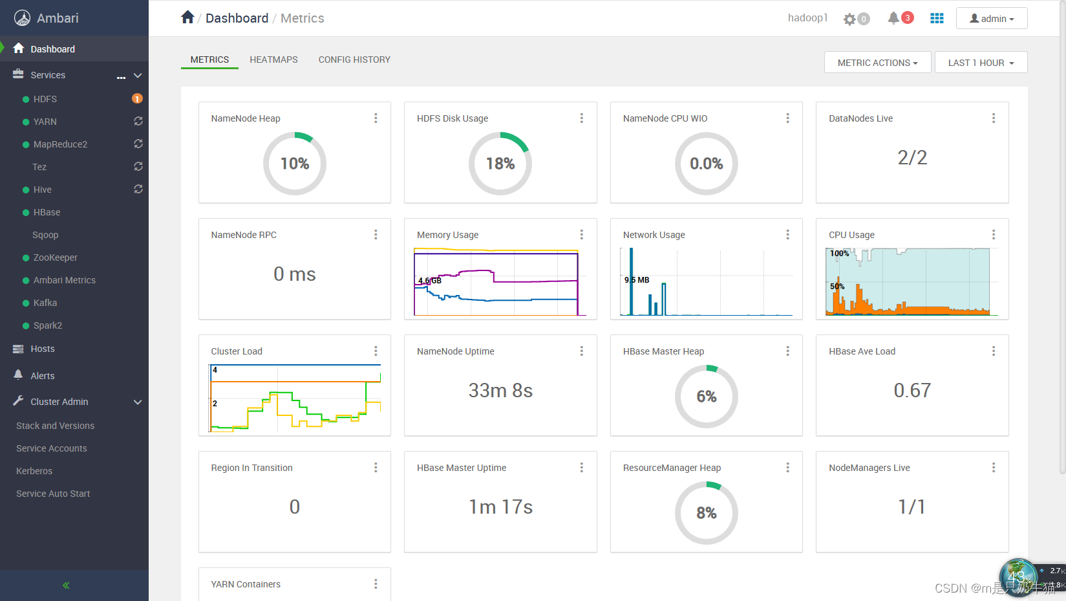Open Cluster Load widget menu
1066x601 pixels.
376,351
